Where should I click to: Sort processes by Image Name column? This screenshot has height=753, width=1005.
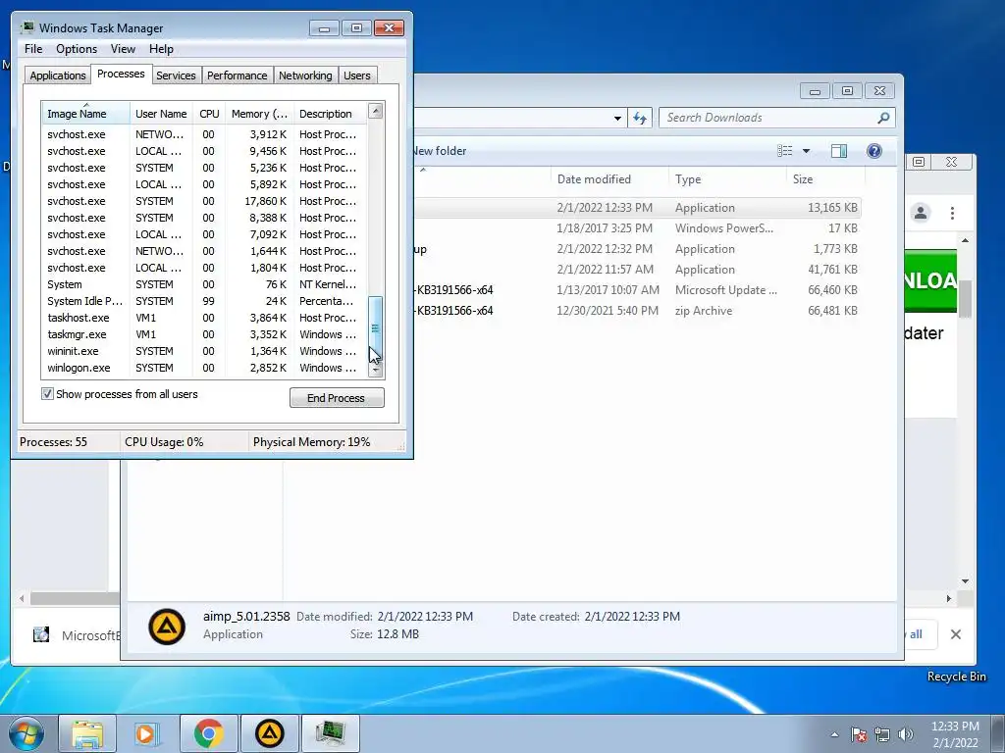(85, 114)
